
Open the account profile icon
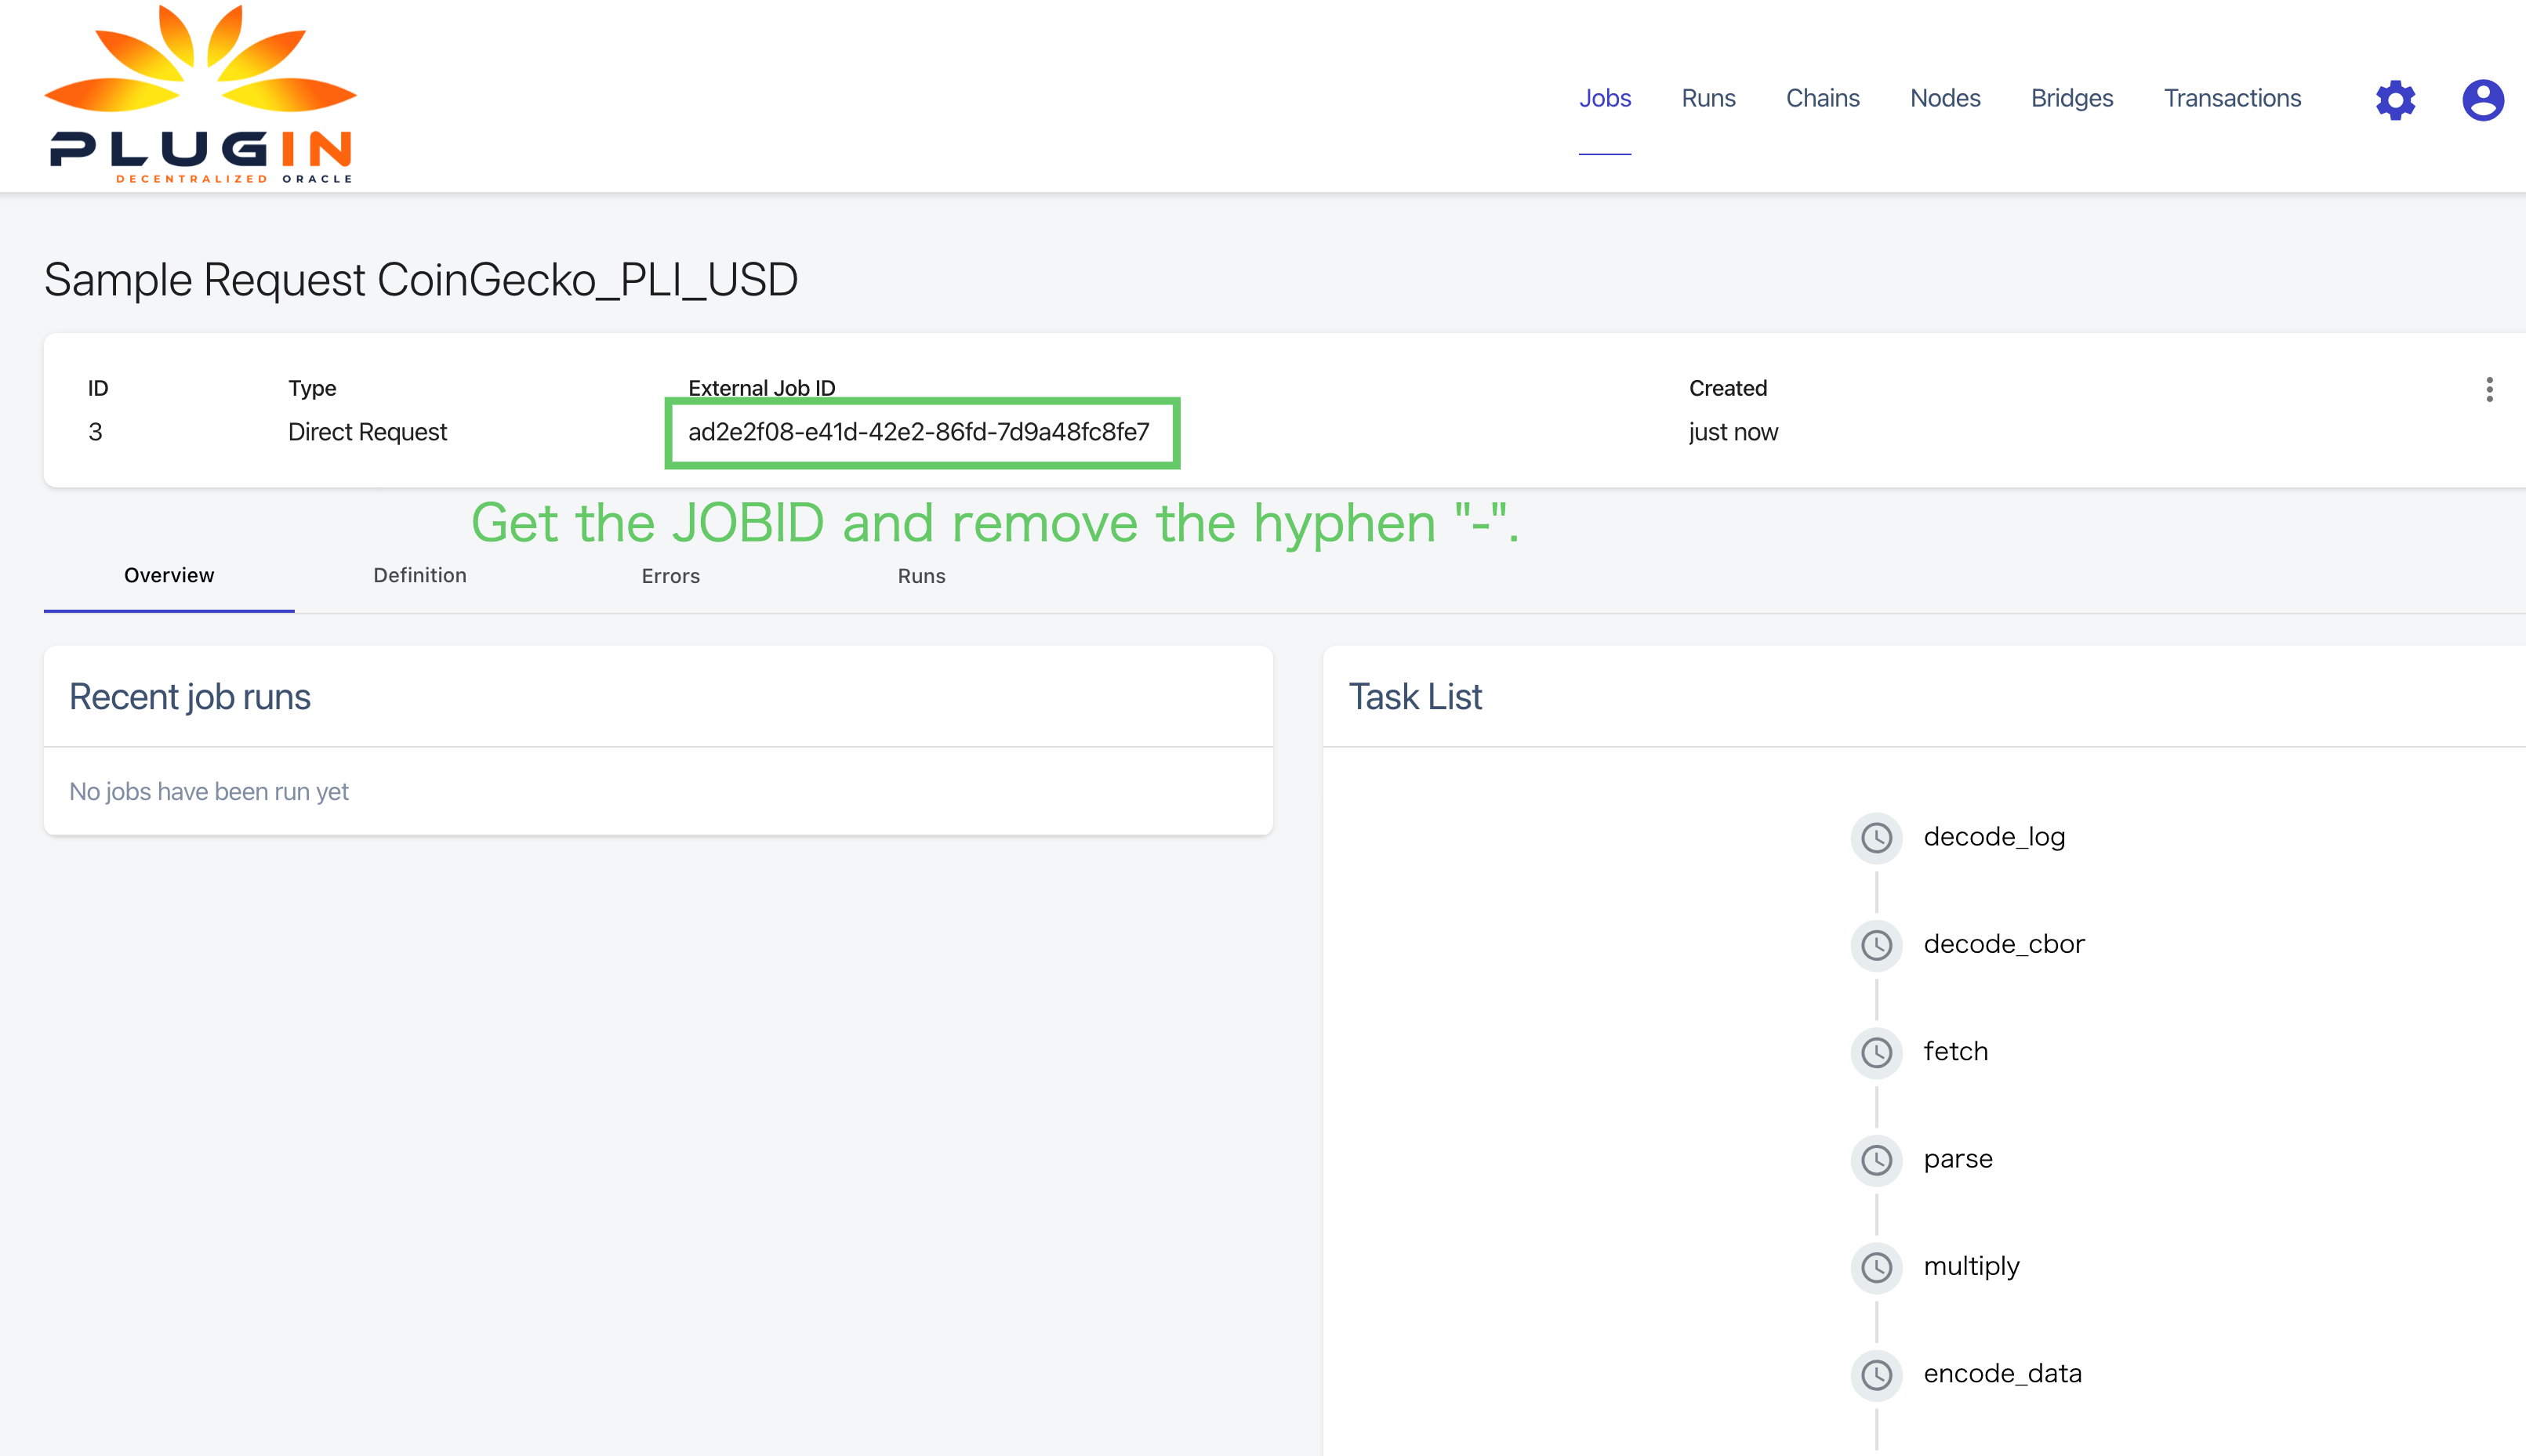point(2482,99)
